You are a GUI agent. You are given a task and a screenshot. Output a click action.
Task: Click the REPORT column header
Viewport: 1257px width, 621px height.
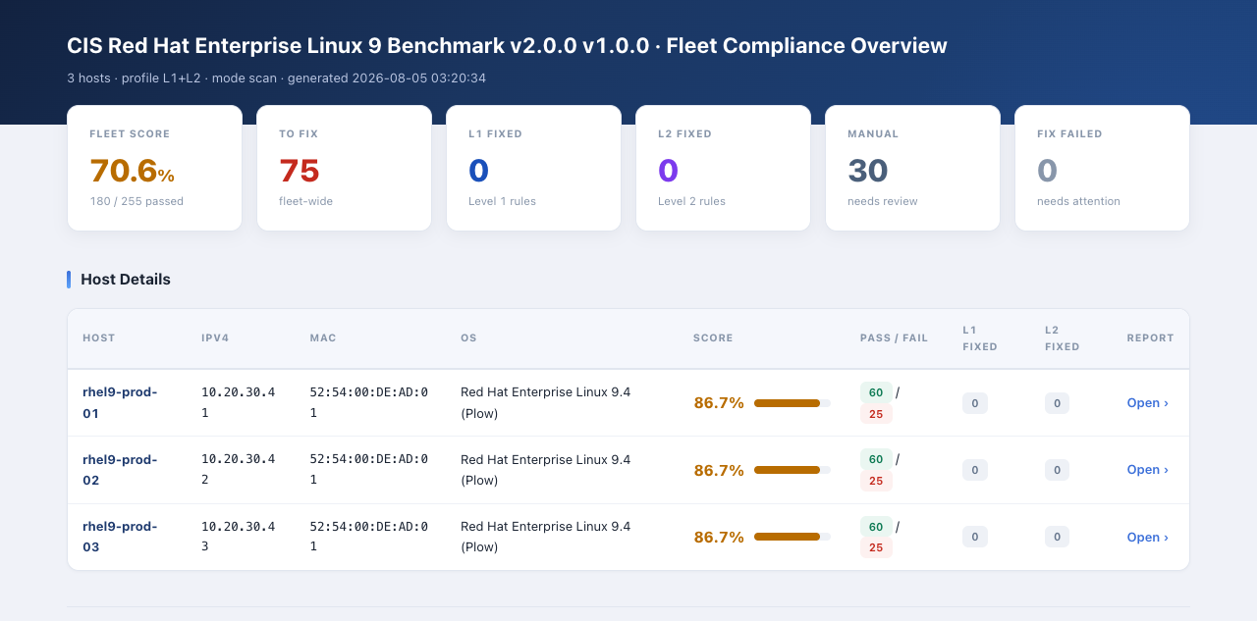click(x=1150, y=338)
